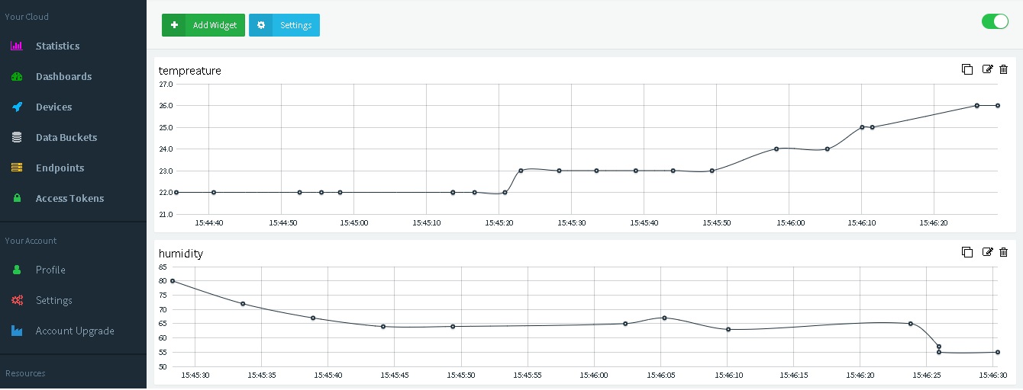
Task: Click the humidity widget title
Action: pyautogui.click(x=181, y=254)
